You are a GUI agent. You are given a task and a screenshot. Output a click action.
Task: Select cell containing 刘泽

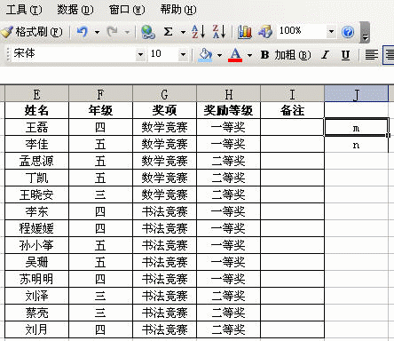(x=36, y=296)
